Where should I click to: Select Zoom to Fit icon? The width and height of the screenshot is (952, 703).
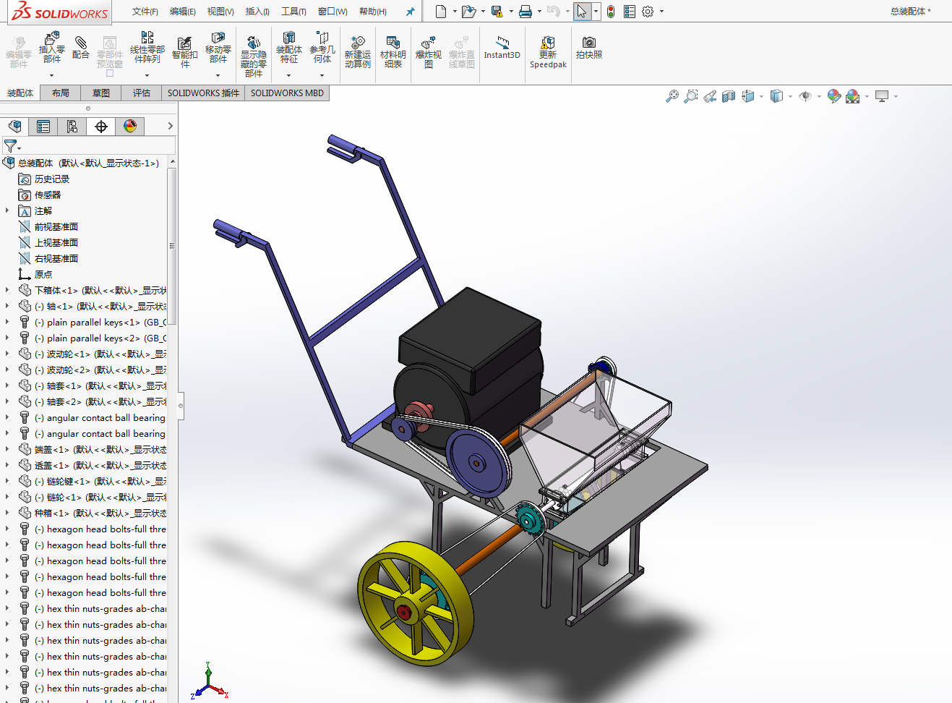pos(672,96)
